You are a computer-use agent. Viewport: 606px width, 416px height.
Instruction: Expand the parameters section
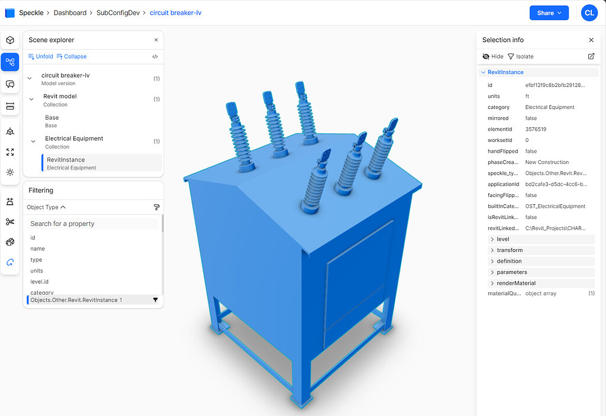(511, 272)
